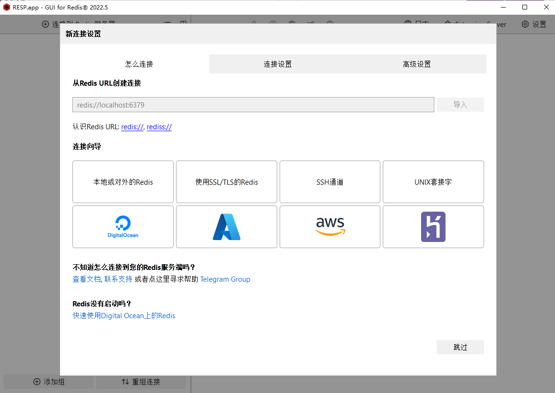
Task: Minimize the RESP.app window
Action: 503,7
